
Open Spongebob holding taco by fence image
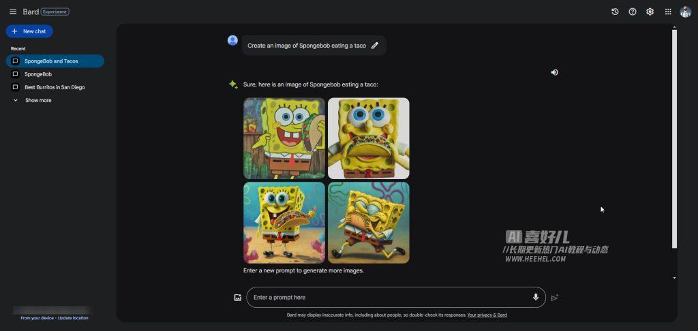(x=284, y=138)
